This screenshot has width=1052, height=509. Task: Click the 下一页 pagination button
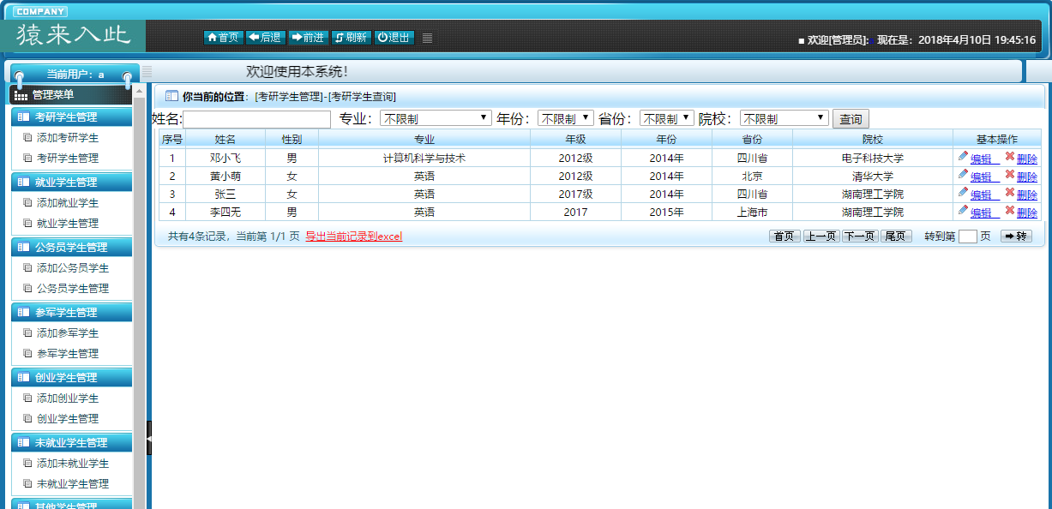(x=860, y=237)
